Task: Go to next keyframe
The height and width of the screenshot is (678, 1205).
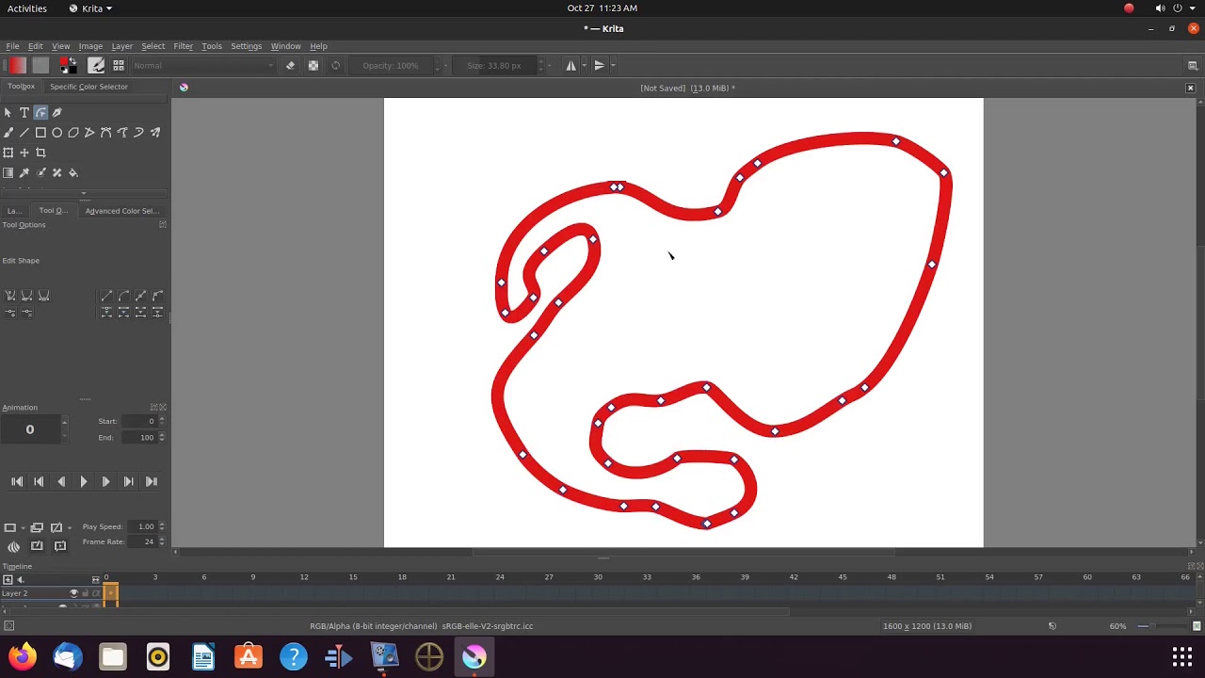Action: [128, 481]
